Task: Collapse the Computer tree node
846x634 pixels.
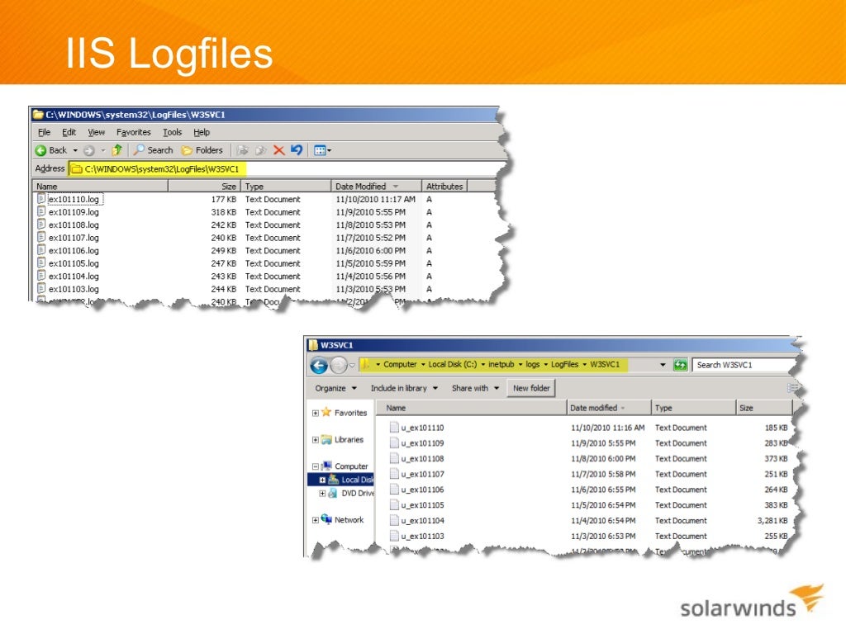Action: (x=315, y=466)
